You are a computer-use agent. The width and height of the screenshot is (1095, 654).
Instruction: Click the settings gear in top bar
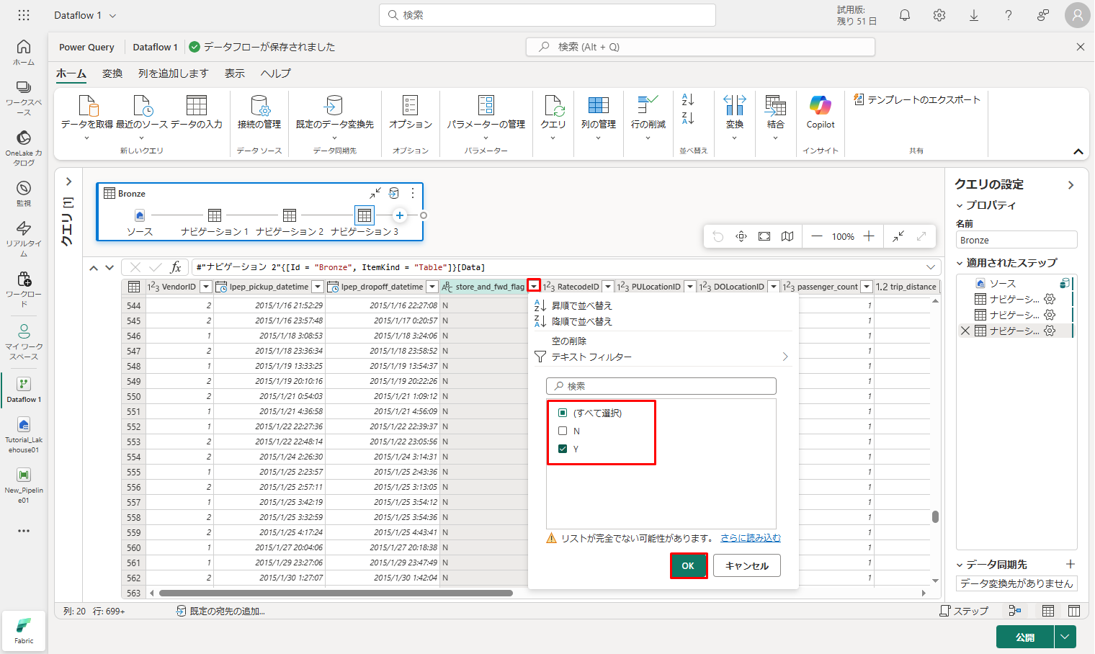939,15
